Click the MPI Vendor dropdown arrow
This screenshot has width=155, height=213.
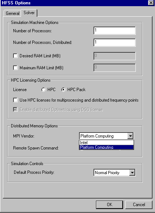click(x=130, y=136)
